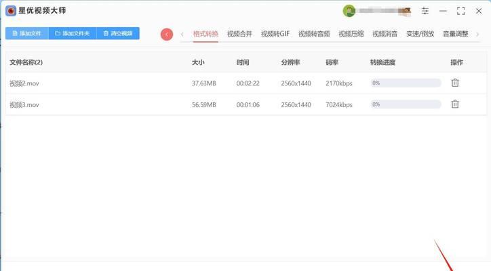Click the 2560x1440 resolution of 视频2.mov
Screen dimensions: 491x271
pyautogui.click(x=296, y=83)
